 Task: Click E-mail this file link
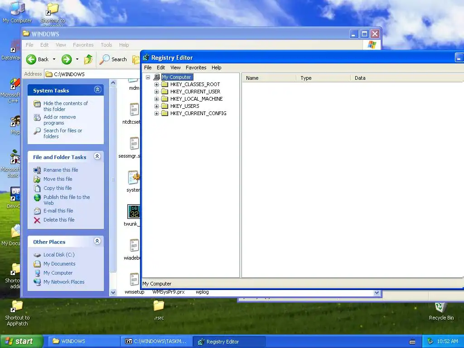[58, 211]
